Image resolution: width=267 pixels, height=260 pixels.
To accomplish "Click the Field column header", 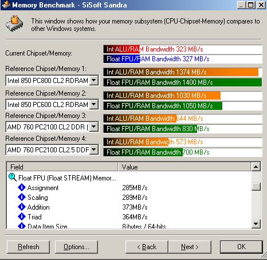I will click(x=62, y=167).
